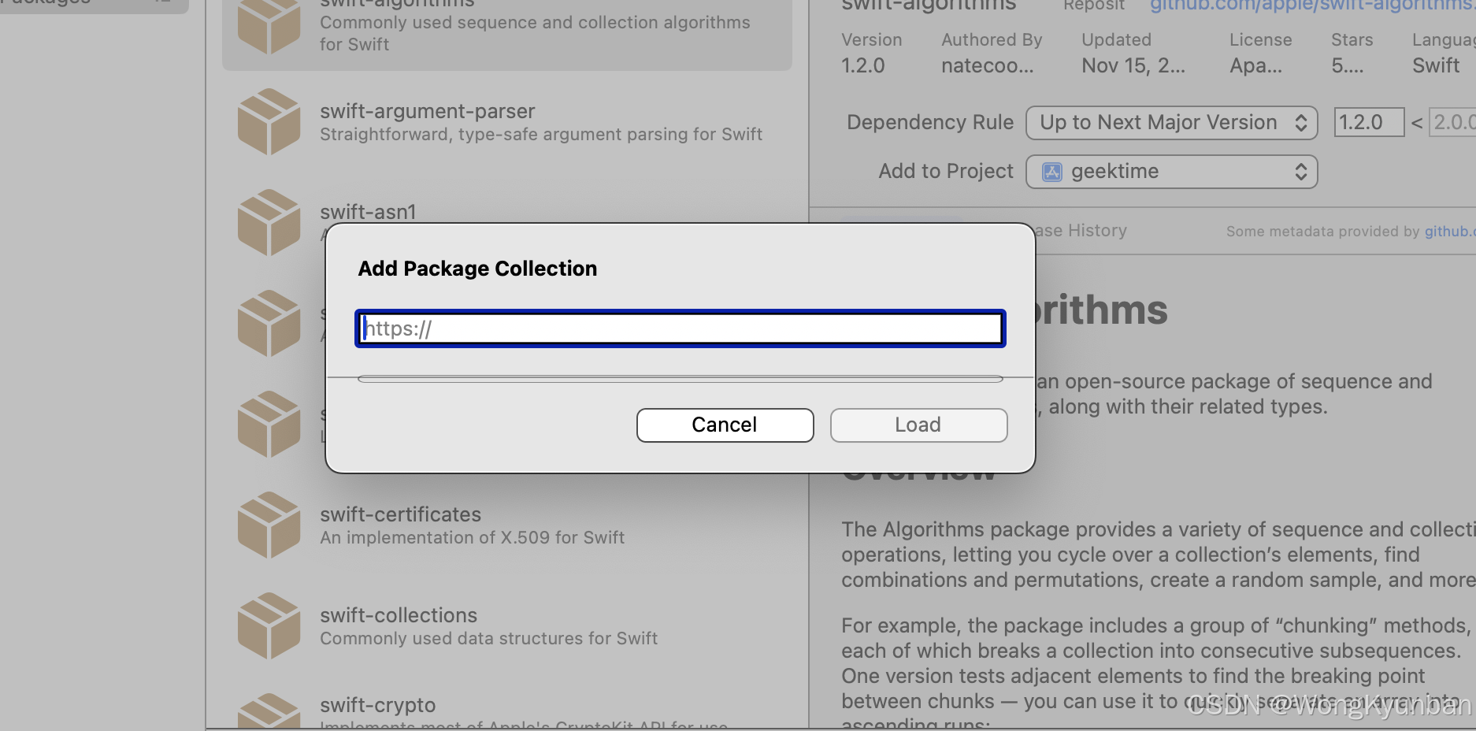Click the package icon below swift-asn1

[x=269, y=324]
